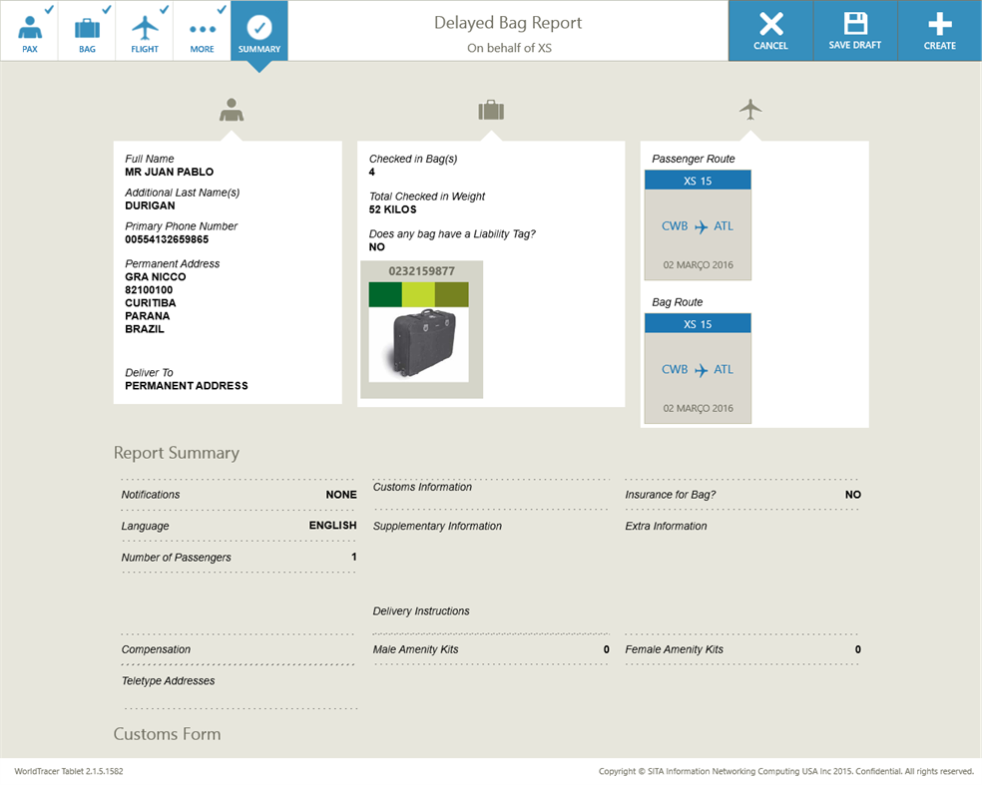Open the FLIGHT airplane icon
Screen dimensions: 982x785
(x=144, y=30)
